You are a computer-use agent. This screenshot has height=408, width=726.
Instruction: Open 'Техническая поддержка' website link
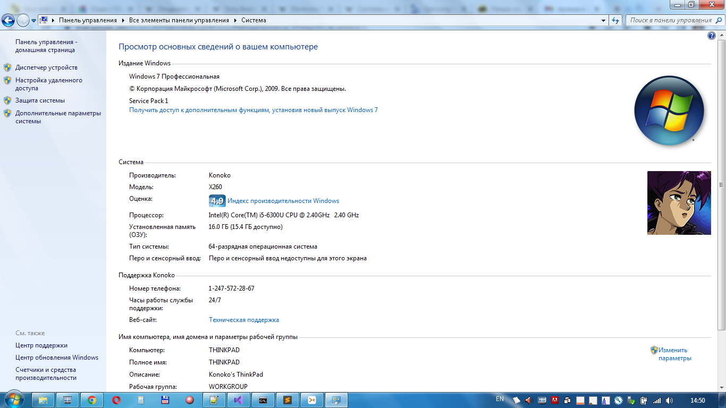[x=244, y=320]
